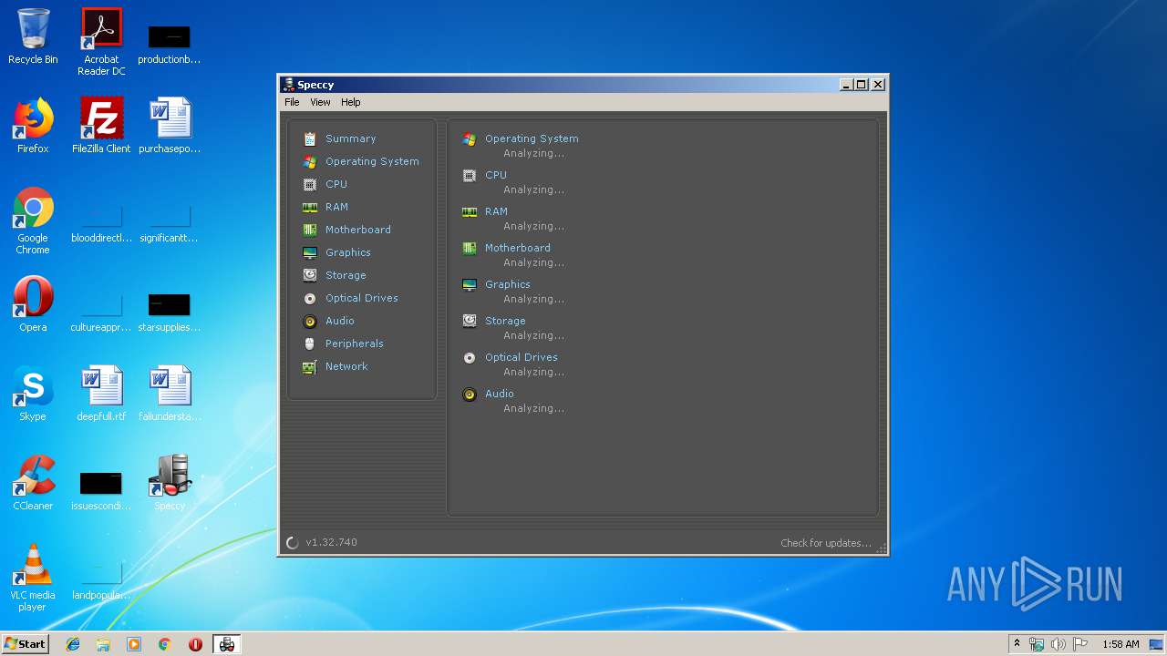
Task: Click CPU icon in summary panel
Action: coord(470,175)
